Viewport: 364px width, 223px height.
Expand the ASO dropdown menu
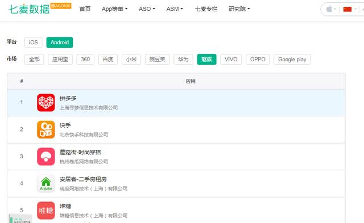[x=147, y=9]
